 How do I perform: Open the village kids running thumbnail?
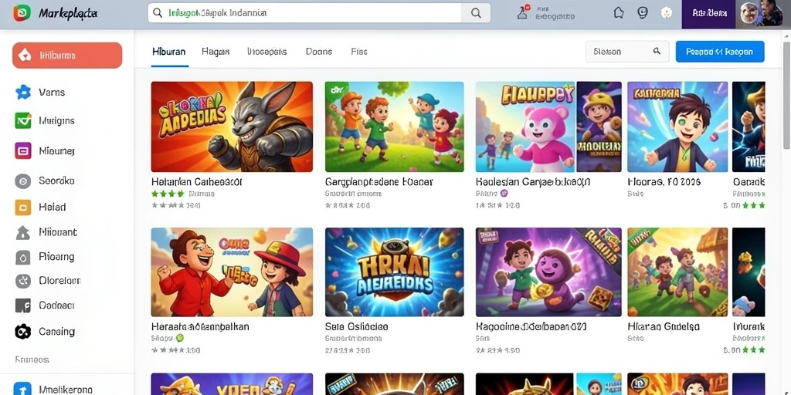[x=677, y=272]
